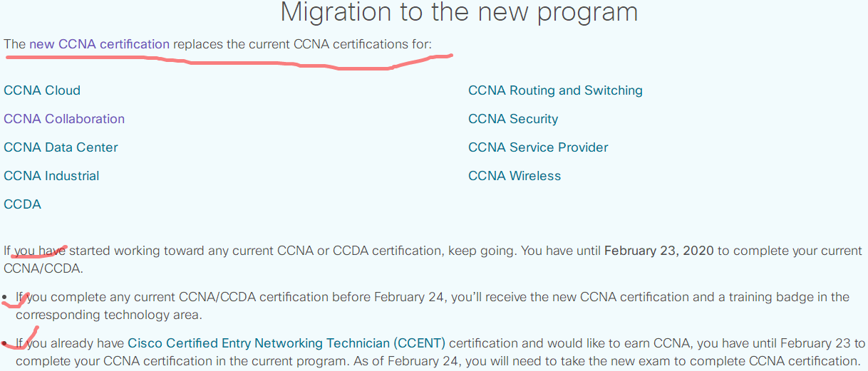Go to the CCNA Data Center link
The width and height of the screenshot is (868, 371).
[x=61, y=147]
